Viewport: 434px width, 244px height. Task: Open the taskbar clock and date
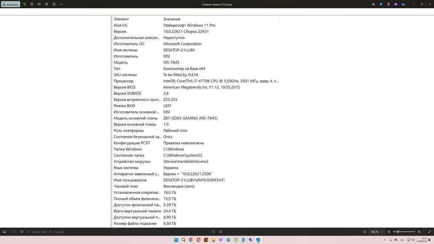[422, 240]
